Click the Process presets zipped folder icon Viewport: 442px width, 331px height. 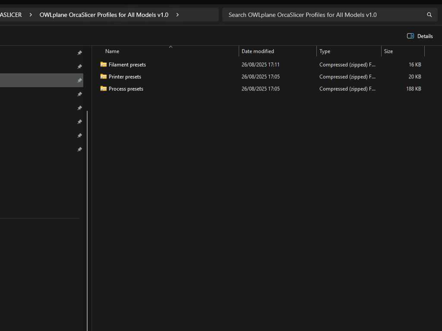click(104, 89)
